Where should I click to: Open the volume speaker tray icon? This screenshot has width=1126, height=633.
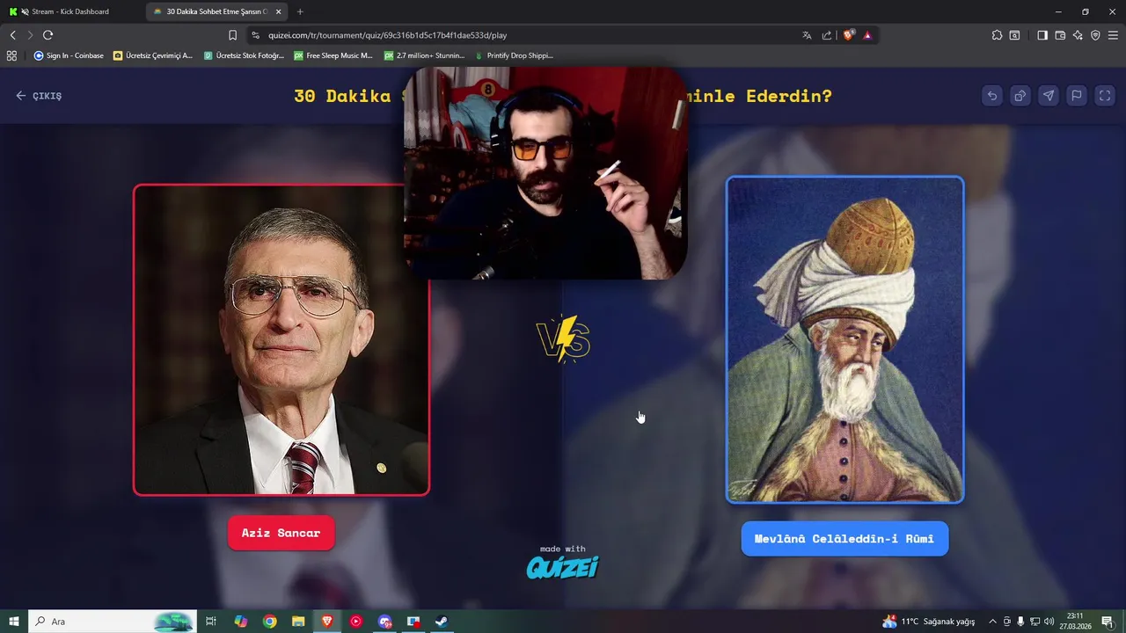[1049, 622]
